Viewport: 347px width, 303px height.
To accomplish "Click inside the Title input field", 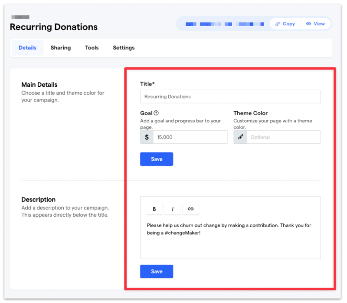I will click(x=230, y=96).
